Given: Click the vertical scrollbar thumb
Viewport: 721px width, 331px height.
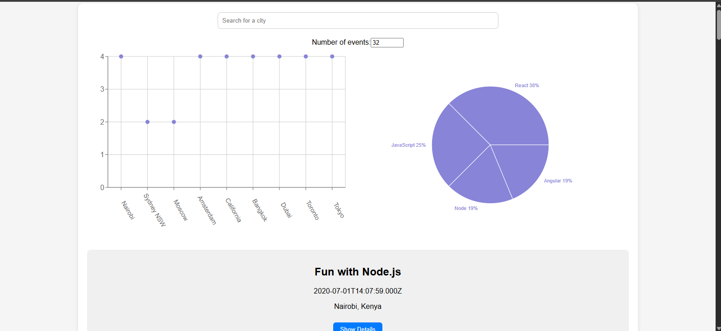Looking at the screenshot, I should click(x=718, y=25).
